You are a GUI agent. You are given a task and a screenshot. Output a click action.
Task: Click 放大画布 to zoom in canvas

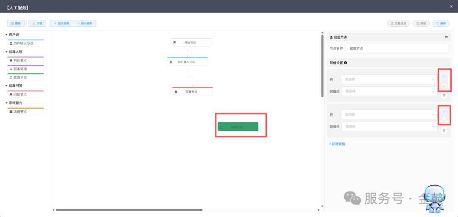pyautogui.click(x=61, y=23)
